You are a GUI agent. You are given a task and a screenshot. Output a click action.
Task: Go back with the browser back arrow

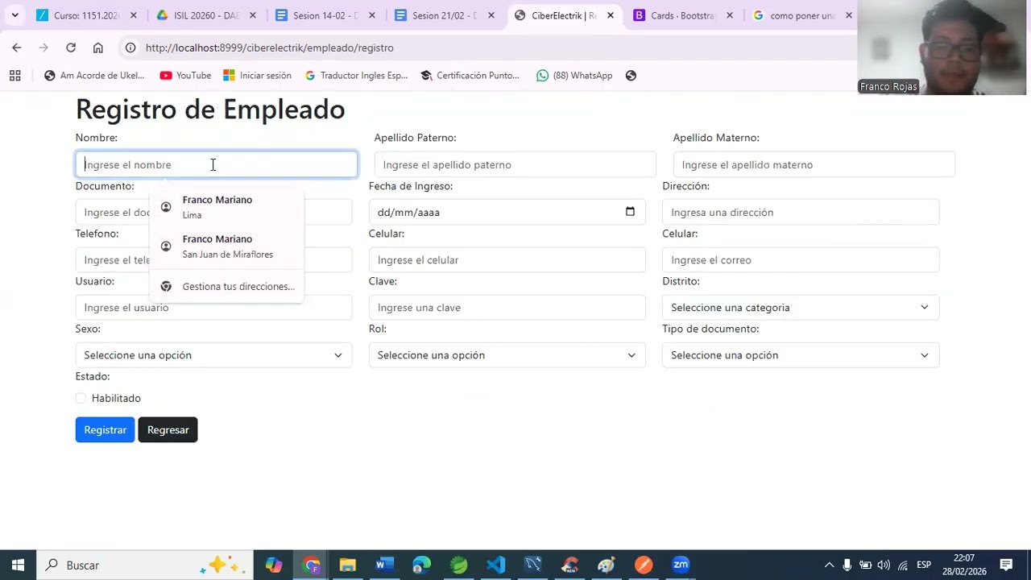pyautogui.click(x=17, y=48)
